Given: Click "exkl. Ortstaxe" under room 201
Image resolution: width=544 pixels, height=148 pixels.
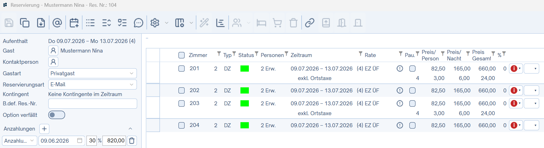Looking at the screenshot, I should coord(315,78).
